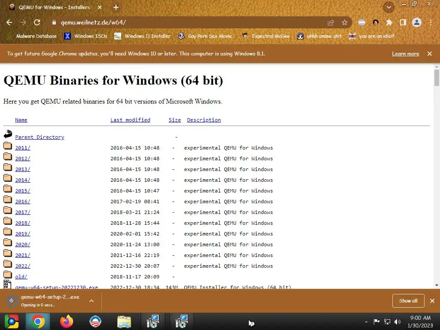Screen dimensions: 440x330
Task: Close the QEMU for Windows tab
Action: point(100,8)
